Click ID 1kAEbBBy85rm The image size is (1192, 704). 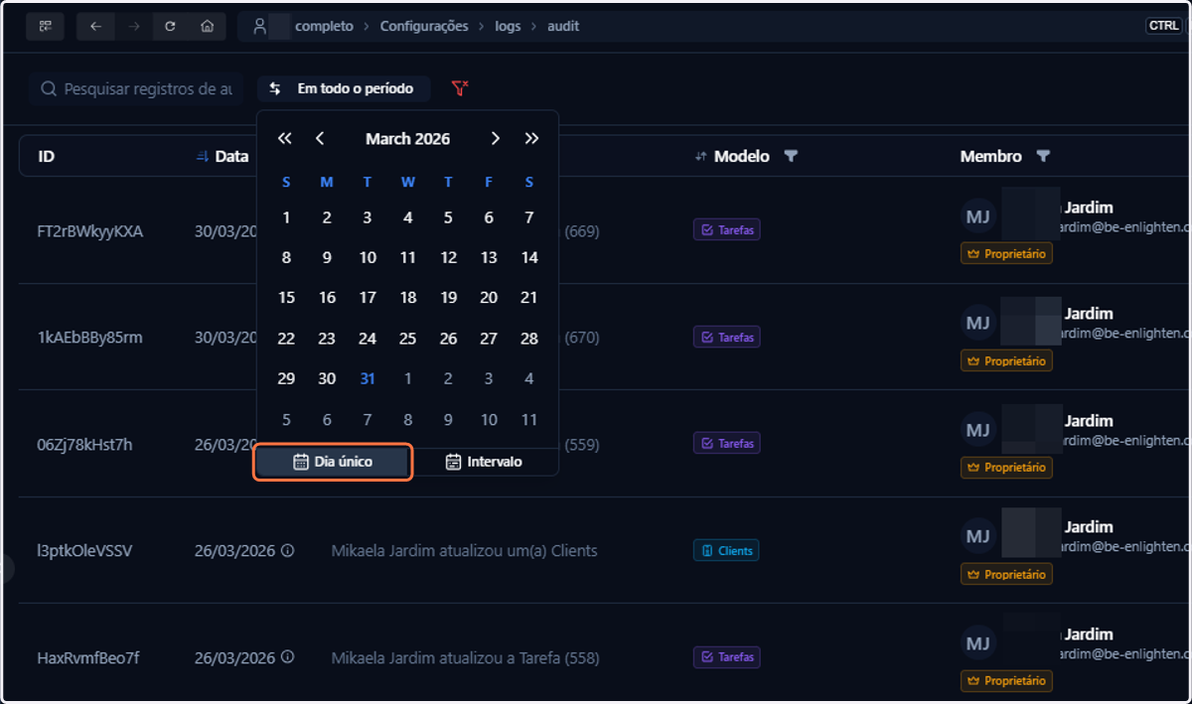[x=90, y=338]
